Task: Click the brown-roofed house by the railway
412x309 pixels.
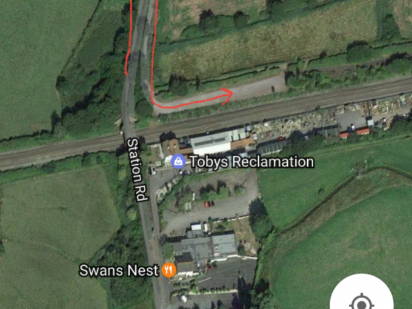Action: coord(170,147)
